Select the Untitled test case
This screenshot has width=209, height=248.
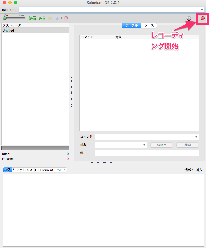point(35,31)
